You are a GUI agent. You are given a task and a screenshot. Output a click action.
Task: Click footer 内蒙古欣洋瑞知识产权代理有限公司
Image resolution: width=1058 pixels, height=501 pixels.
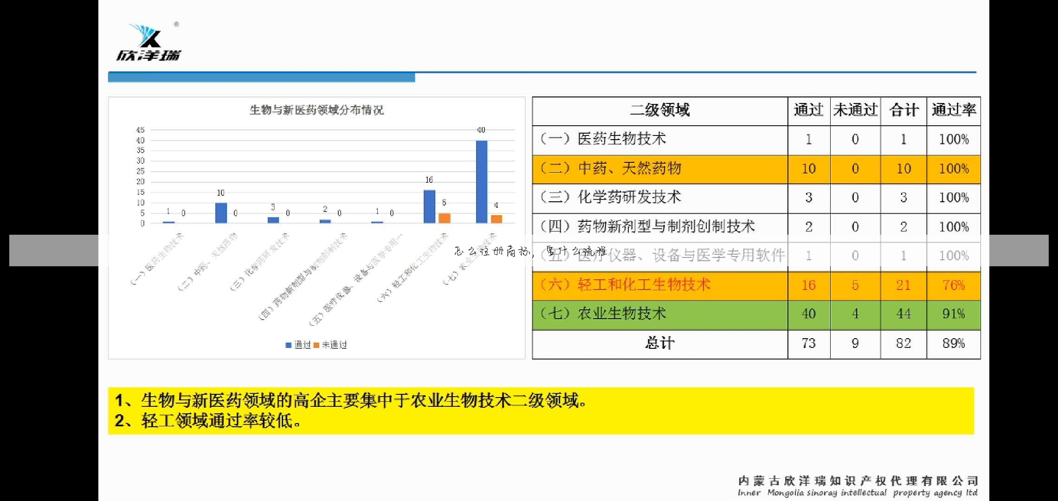tap(858, 481)
